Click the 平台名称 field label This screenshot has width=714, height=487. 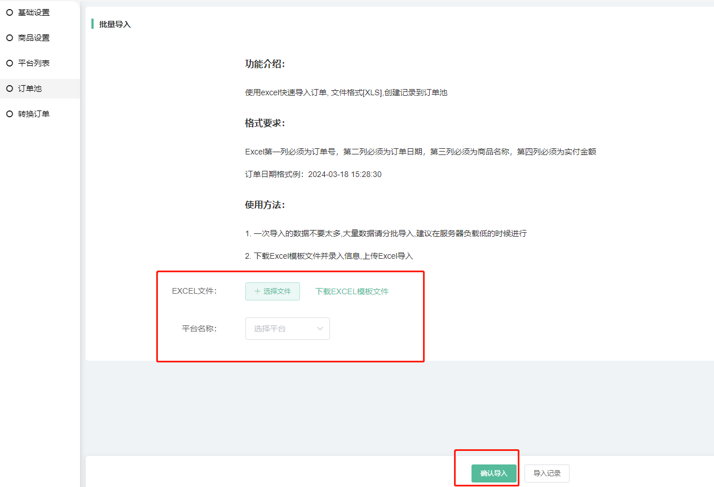pyautogui.click(x=199, y=329)
